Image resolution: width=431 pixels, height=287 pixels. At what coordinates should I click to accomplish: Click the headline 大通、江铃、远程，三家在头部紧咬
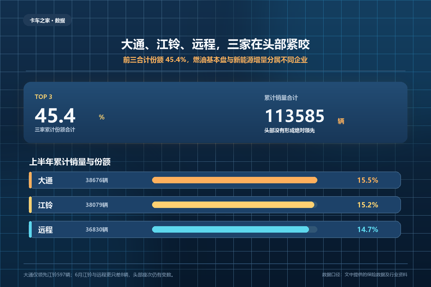[x=215, y=45]
